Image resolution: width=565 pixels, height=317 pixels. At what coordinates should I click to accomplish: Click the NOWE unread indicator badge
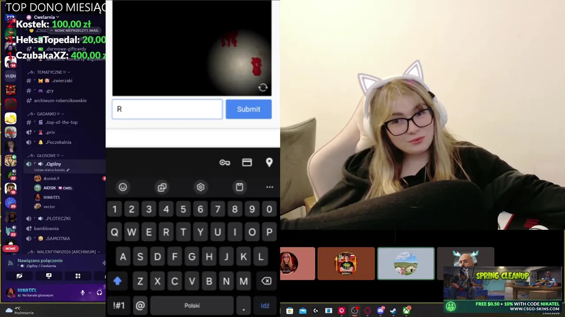point(11,249)
